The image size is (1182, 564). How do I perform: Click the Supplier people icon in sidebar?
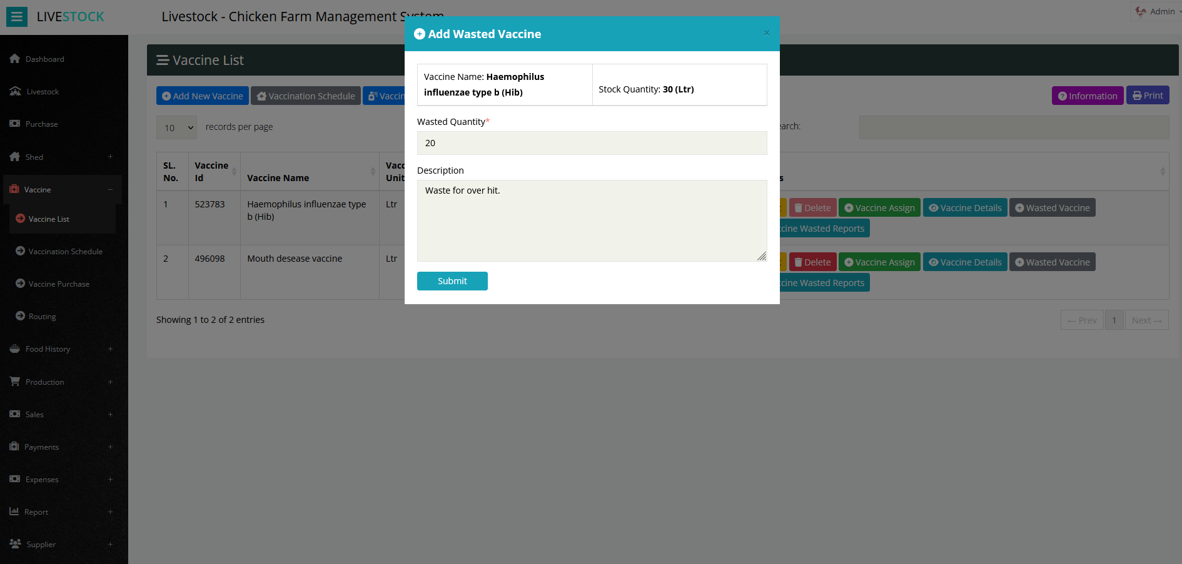pos(15,544)
